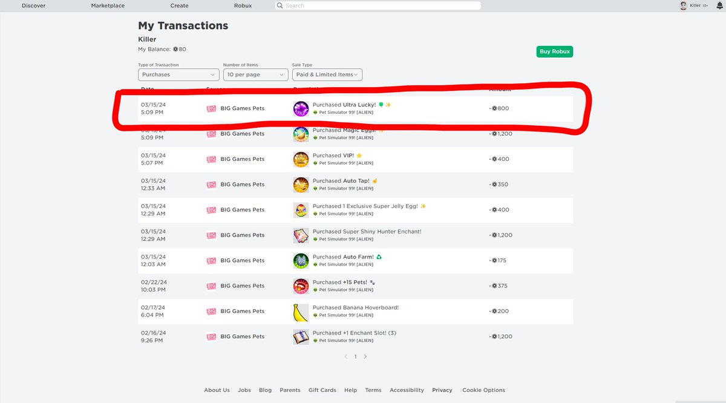
Task: Click BIG Games Pets in Magic Eggs row
Action: click(x=243, y=134)
